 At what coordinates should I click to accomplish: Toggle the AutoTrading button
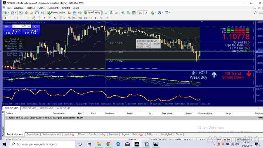tap(92, 13)
